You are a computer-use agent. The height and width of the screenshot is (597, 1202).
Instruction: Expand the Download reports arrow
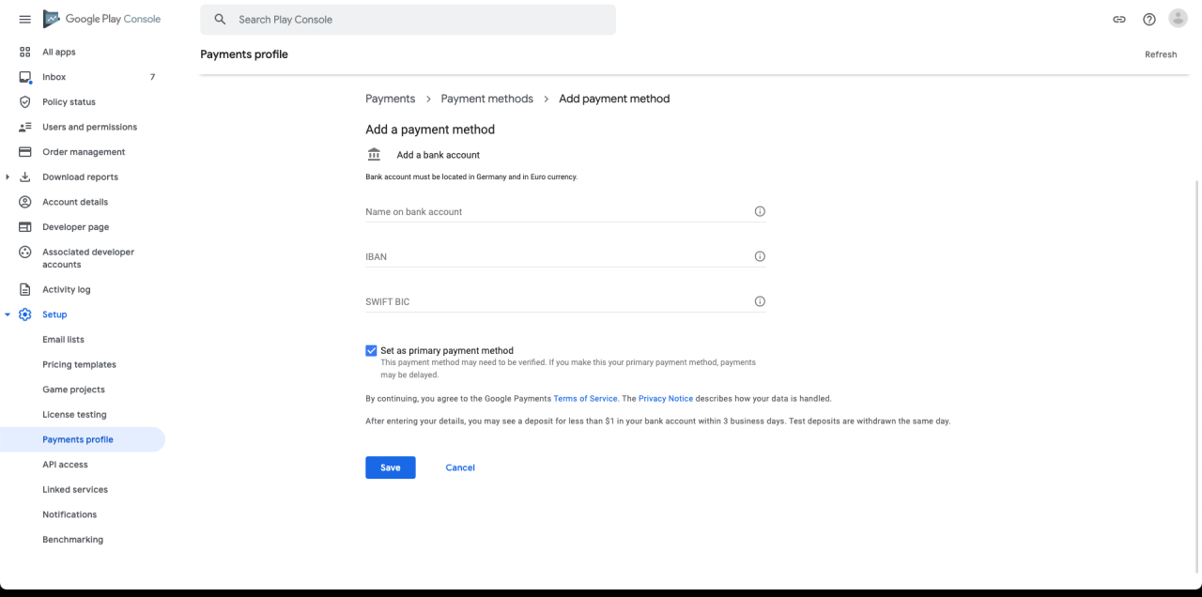click(8, 177)
